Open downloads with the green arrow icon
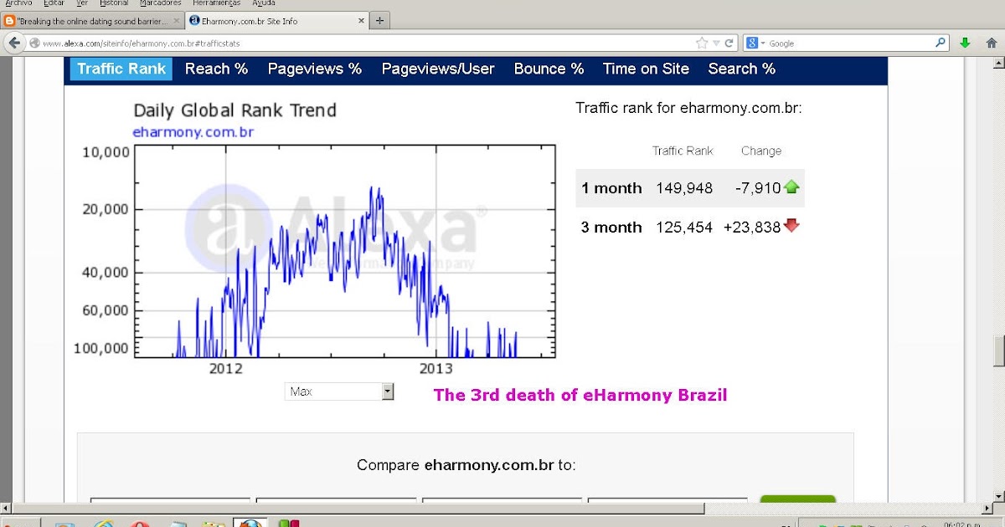 pos(965,43)
